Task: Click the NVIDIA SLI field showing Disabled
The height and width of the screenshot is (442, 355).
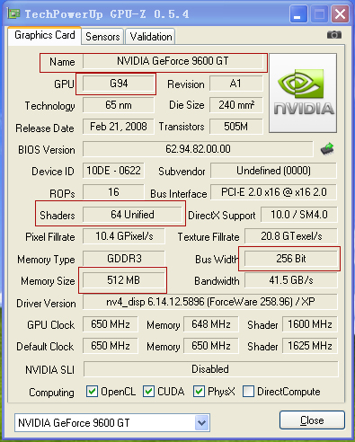Action: (x=211, y=369)
